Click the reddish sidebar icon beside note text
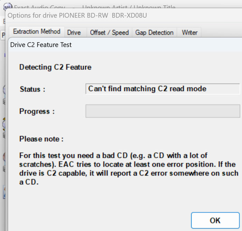Image resolution: width=242 pixels, height=231 pixels. [x=4, y=157]
